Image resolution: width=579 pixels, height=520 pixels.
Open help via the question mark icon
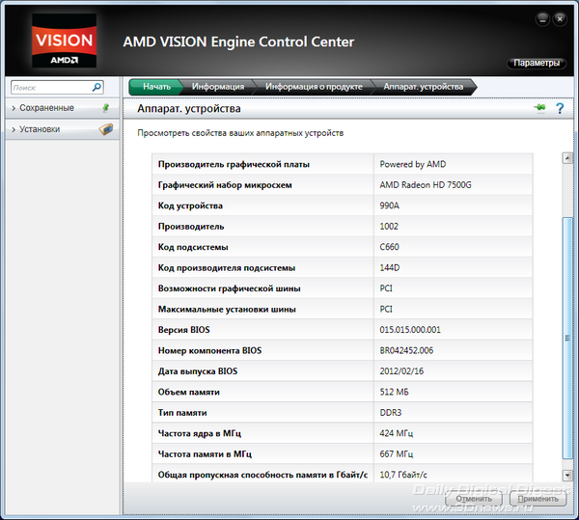(560, 108)
